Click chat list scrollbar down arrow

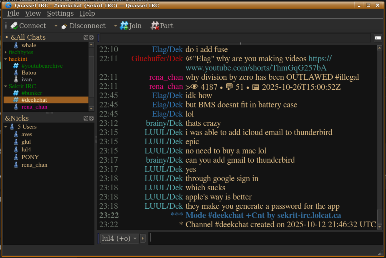[x=91, y=109]
